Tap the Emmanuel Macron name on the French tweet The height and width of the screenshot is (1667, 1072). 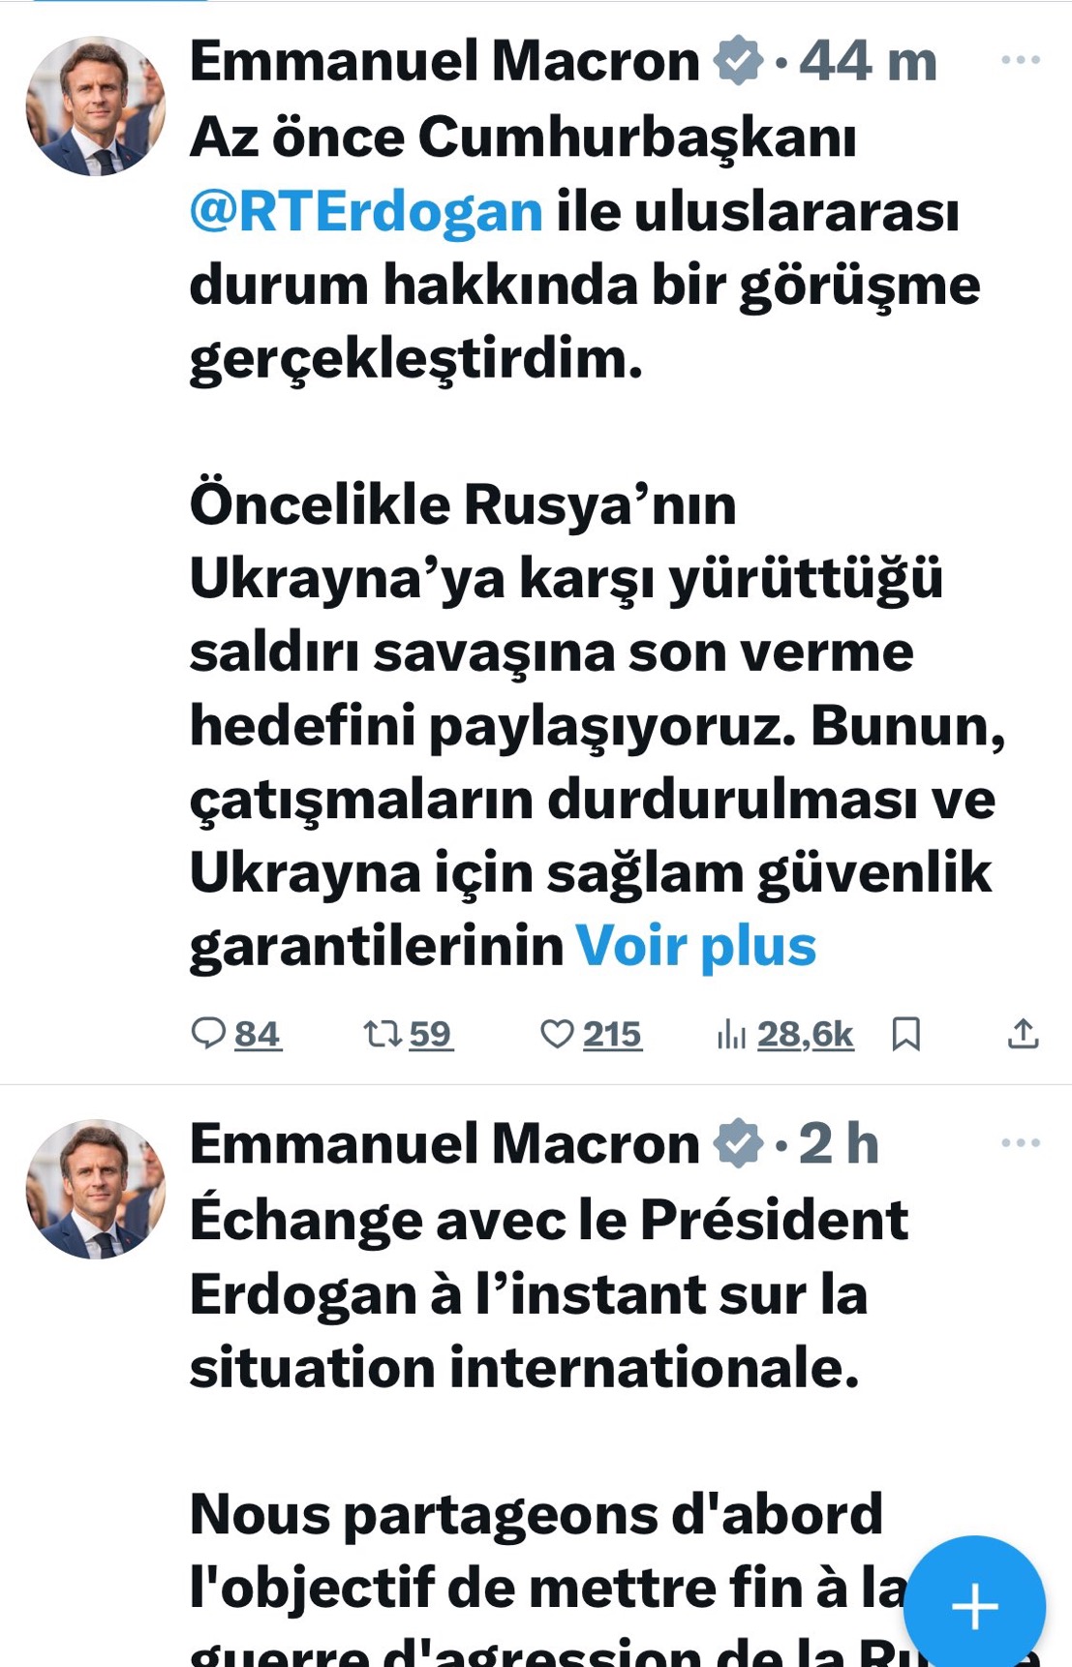coord(444,1144)
